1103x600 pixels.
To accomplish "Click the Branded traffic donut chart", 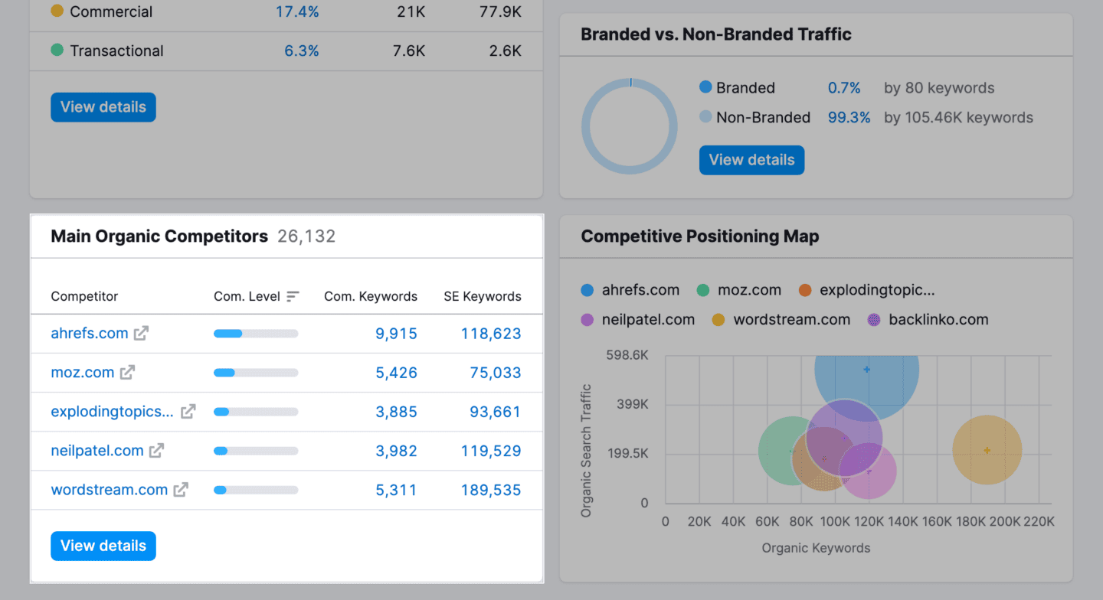I will click(x=630, y=126).
